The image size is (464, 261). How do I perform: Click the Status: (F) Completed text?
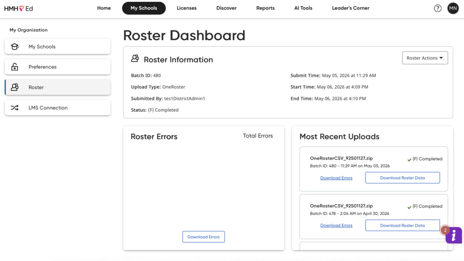point(155,110)
